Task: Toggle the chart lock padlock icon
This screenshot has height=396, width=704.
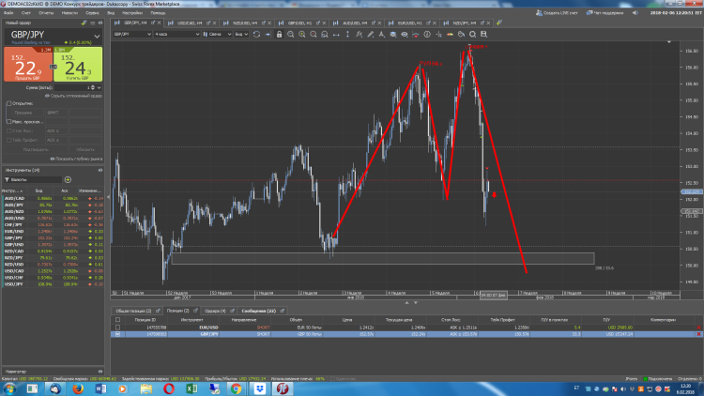Action: coord(280,34)
